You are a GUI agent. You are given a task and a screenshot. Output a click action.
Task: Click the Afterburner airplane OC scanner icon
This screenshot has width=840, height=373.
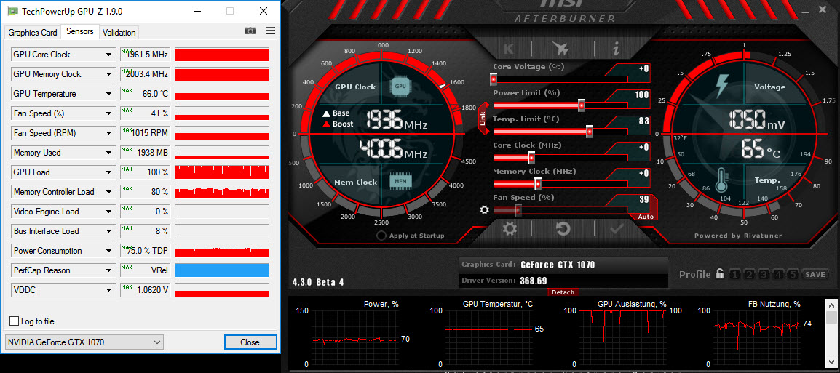tap(561, 49)
